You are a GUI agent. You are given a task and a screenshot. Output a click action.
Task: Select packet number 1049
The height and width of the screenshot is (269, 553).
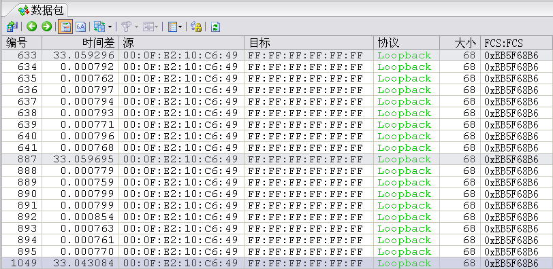(x=24, y=264)
